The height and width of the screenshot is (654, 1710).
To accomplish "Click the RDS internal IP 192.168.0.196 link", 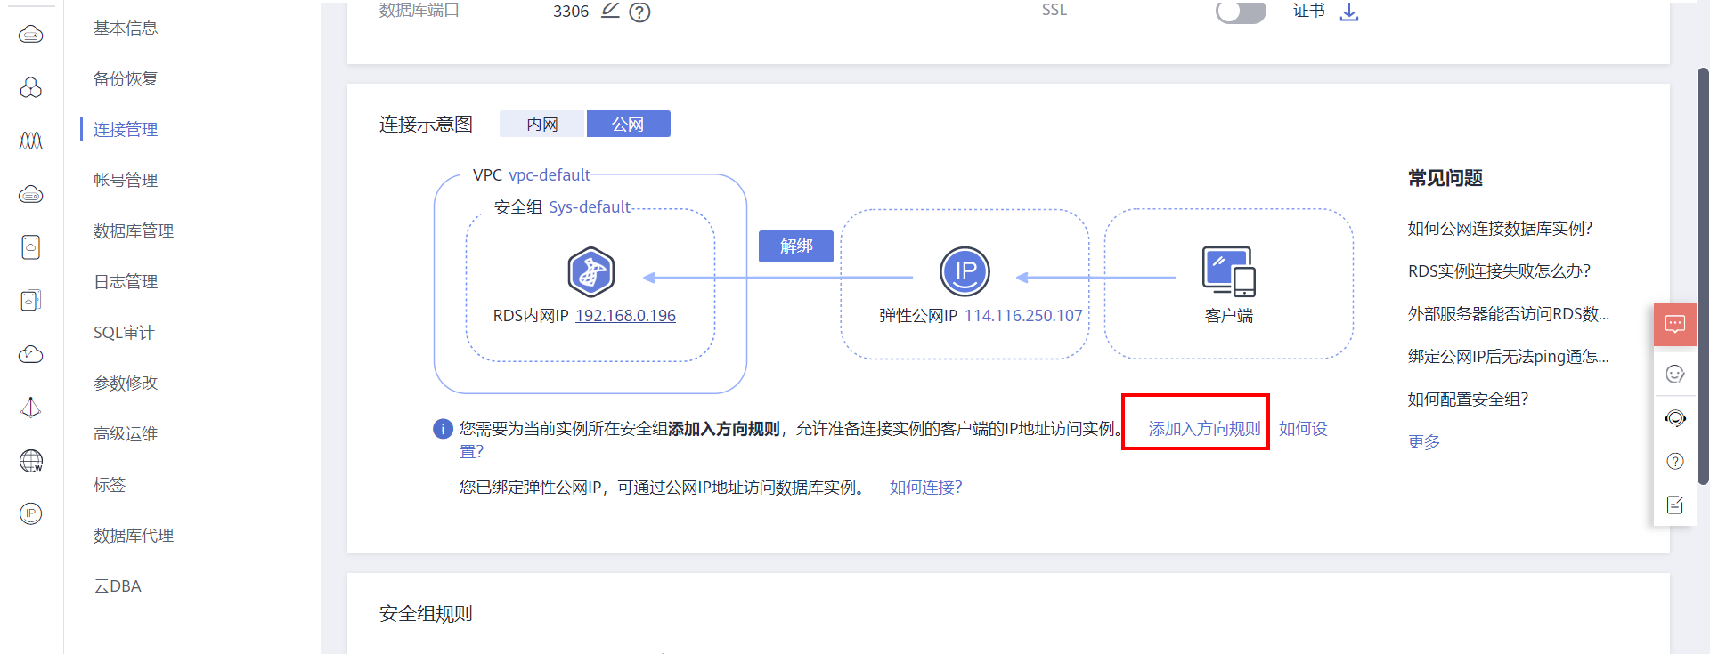I will (625, 316).
